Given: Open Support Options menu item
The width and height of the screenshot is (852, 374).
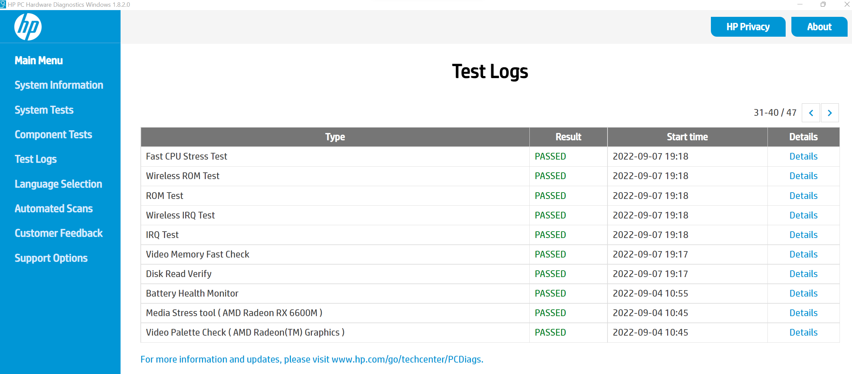Looking at the screenshot, I should (51, 258).
